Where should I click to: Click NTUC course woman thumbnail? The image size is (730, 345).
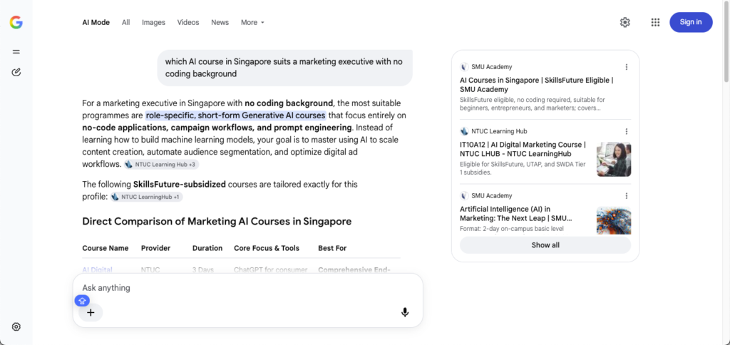click(x=614, y=159)
